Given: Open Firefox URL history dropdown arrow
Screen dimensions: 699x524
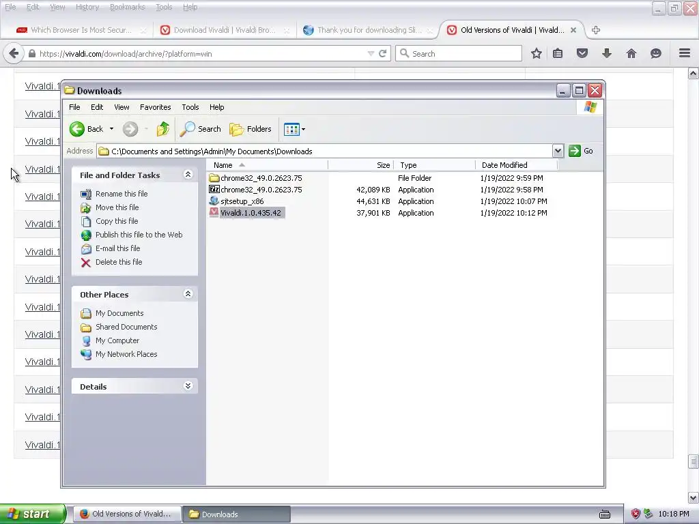Looking at the screenshot, I should [371, 54].
